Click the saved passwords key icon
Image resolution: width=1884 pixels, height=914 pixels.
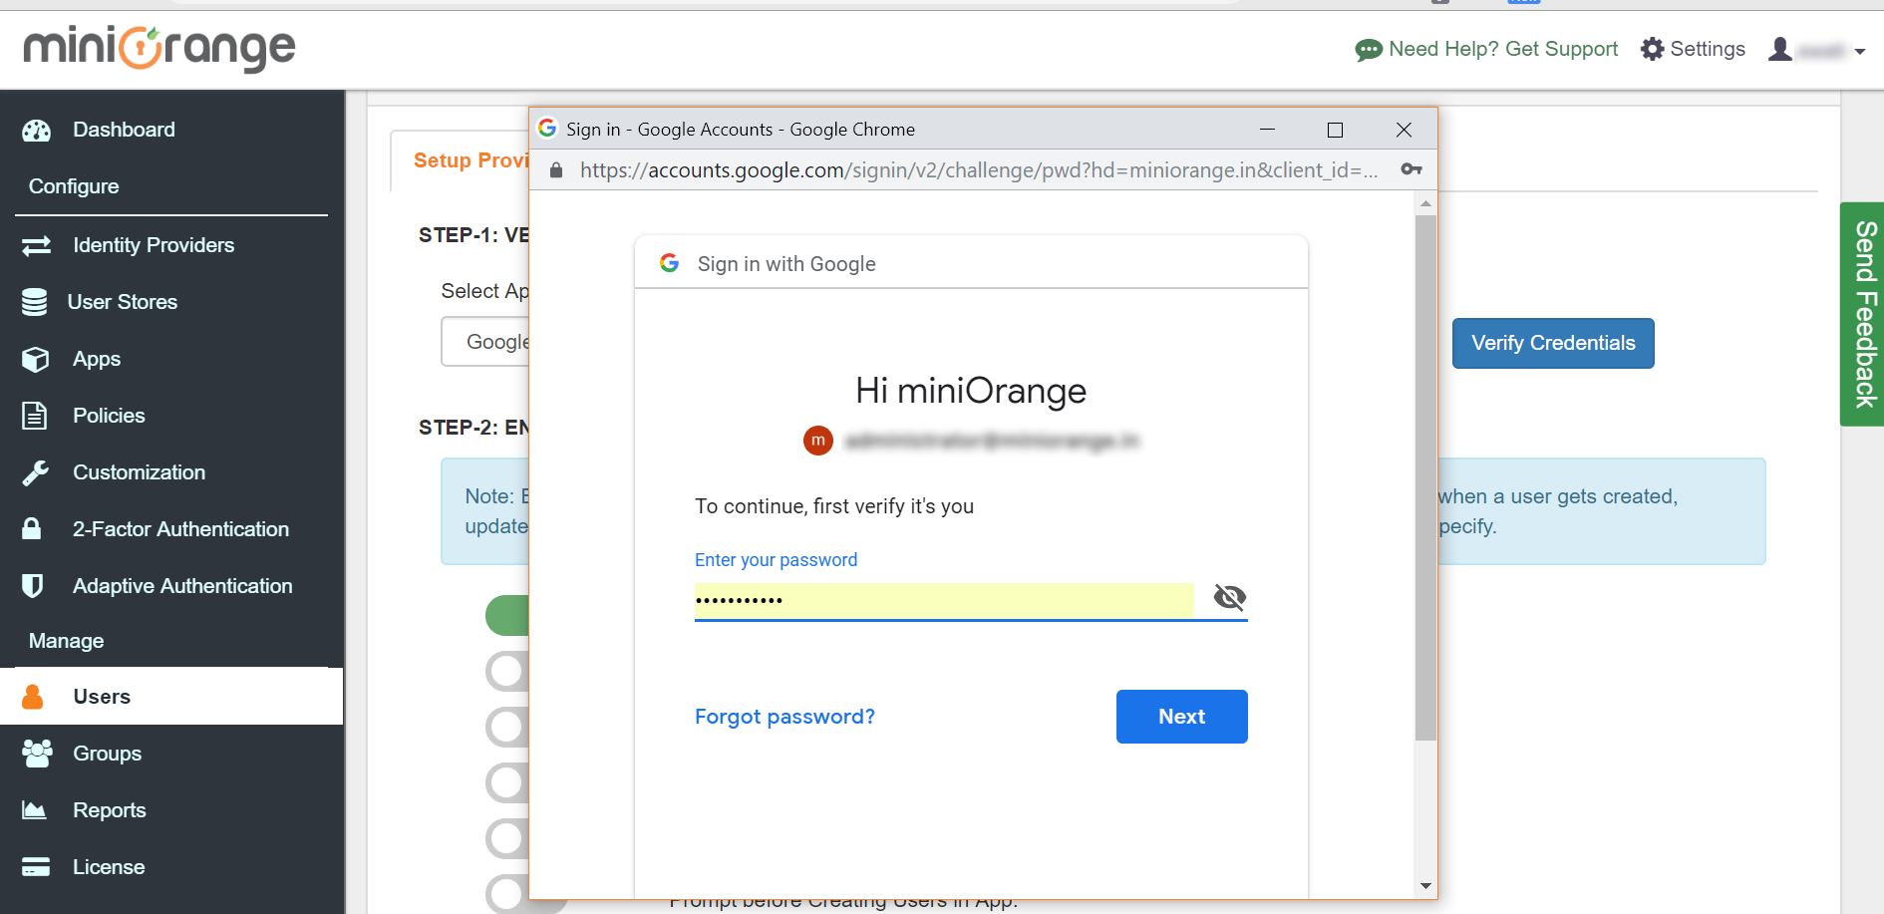pyautogui.click(x=1411, y=169)
